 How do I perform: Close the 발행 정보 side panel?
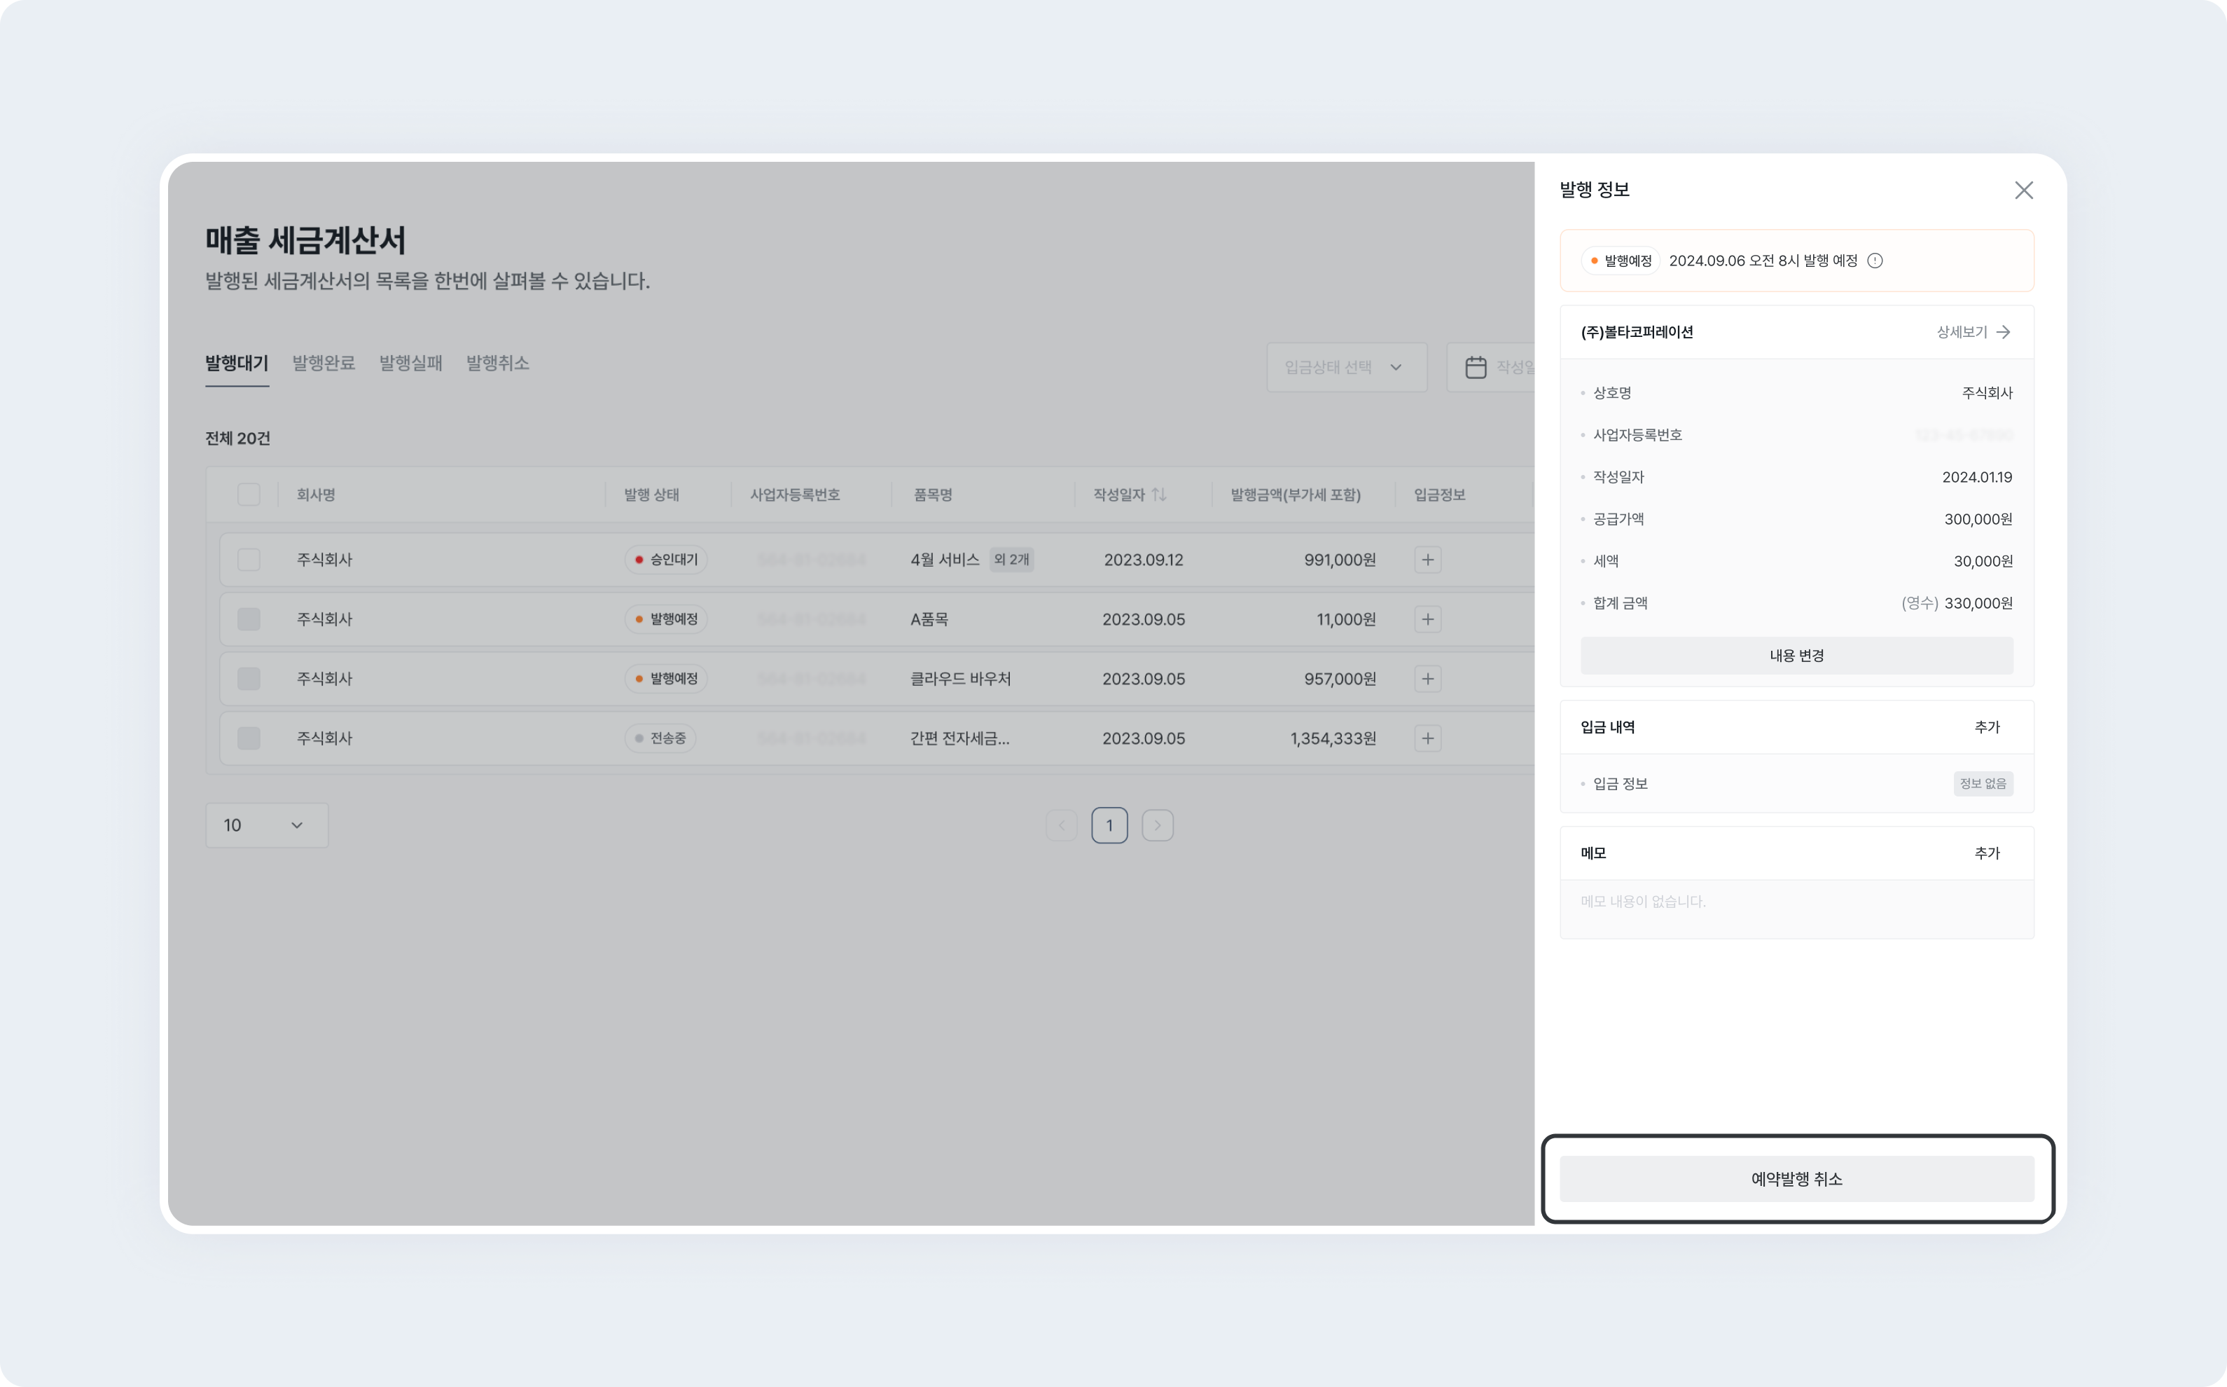(x=2023, y=190)
